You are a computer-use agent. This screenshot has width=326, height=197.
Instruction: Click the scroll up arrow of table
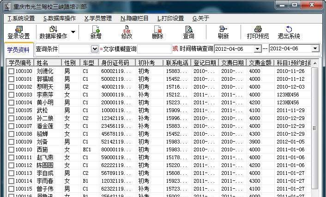(315, 63)
